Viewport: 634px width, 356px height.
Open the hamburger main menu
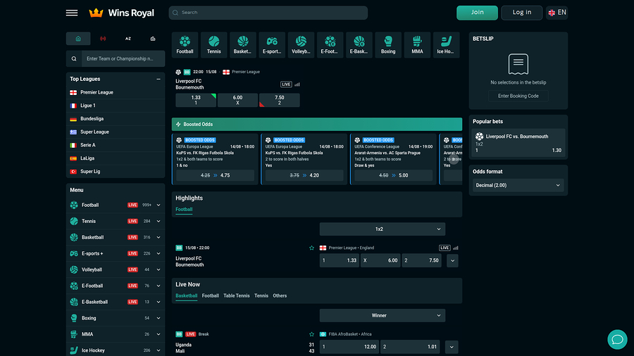[x=71, y=13]
